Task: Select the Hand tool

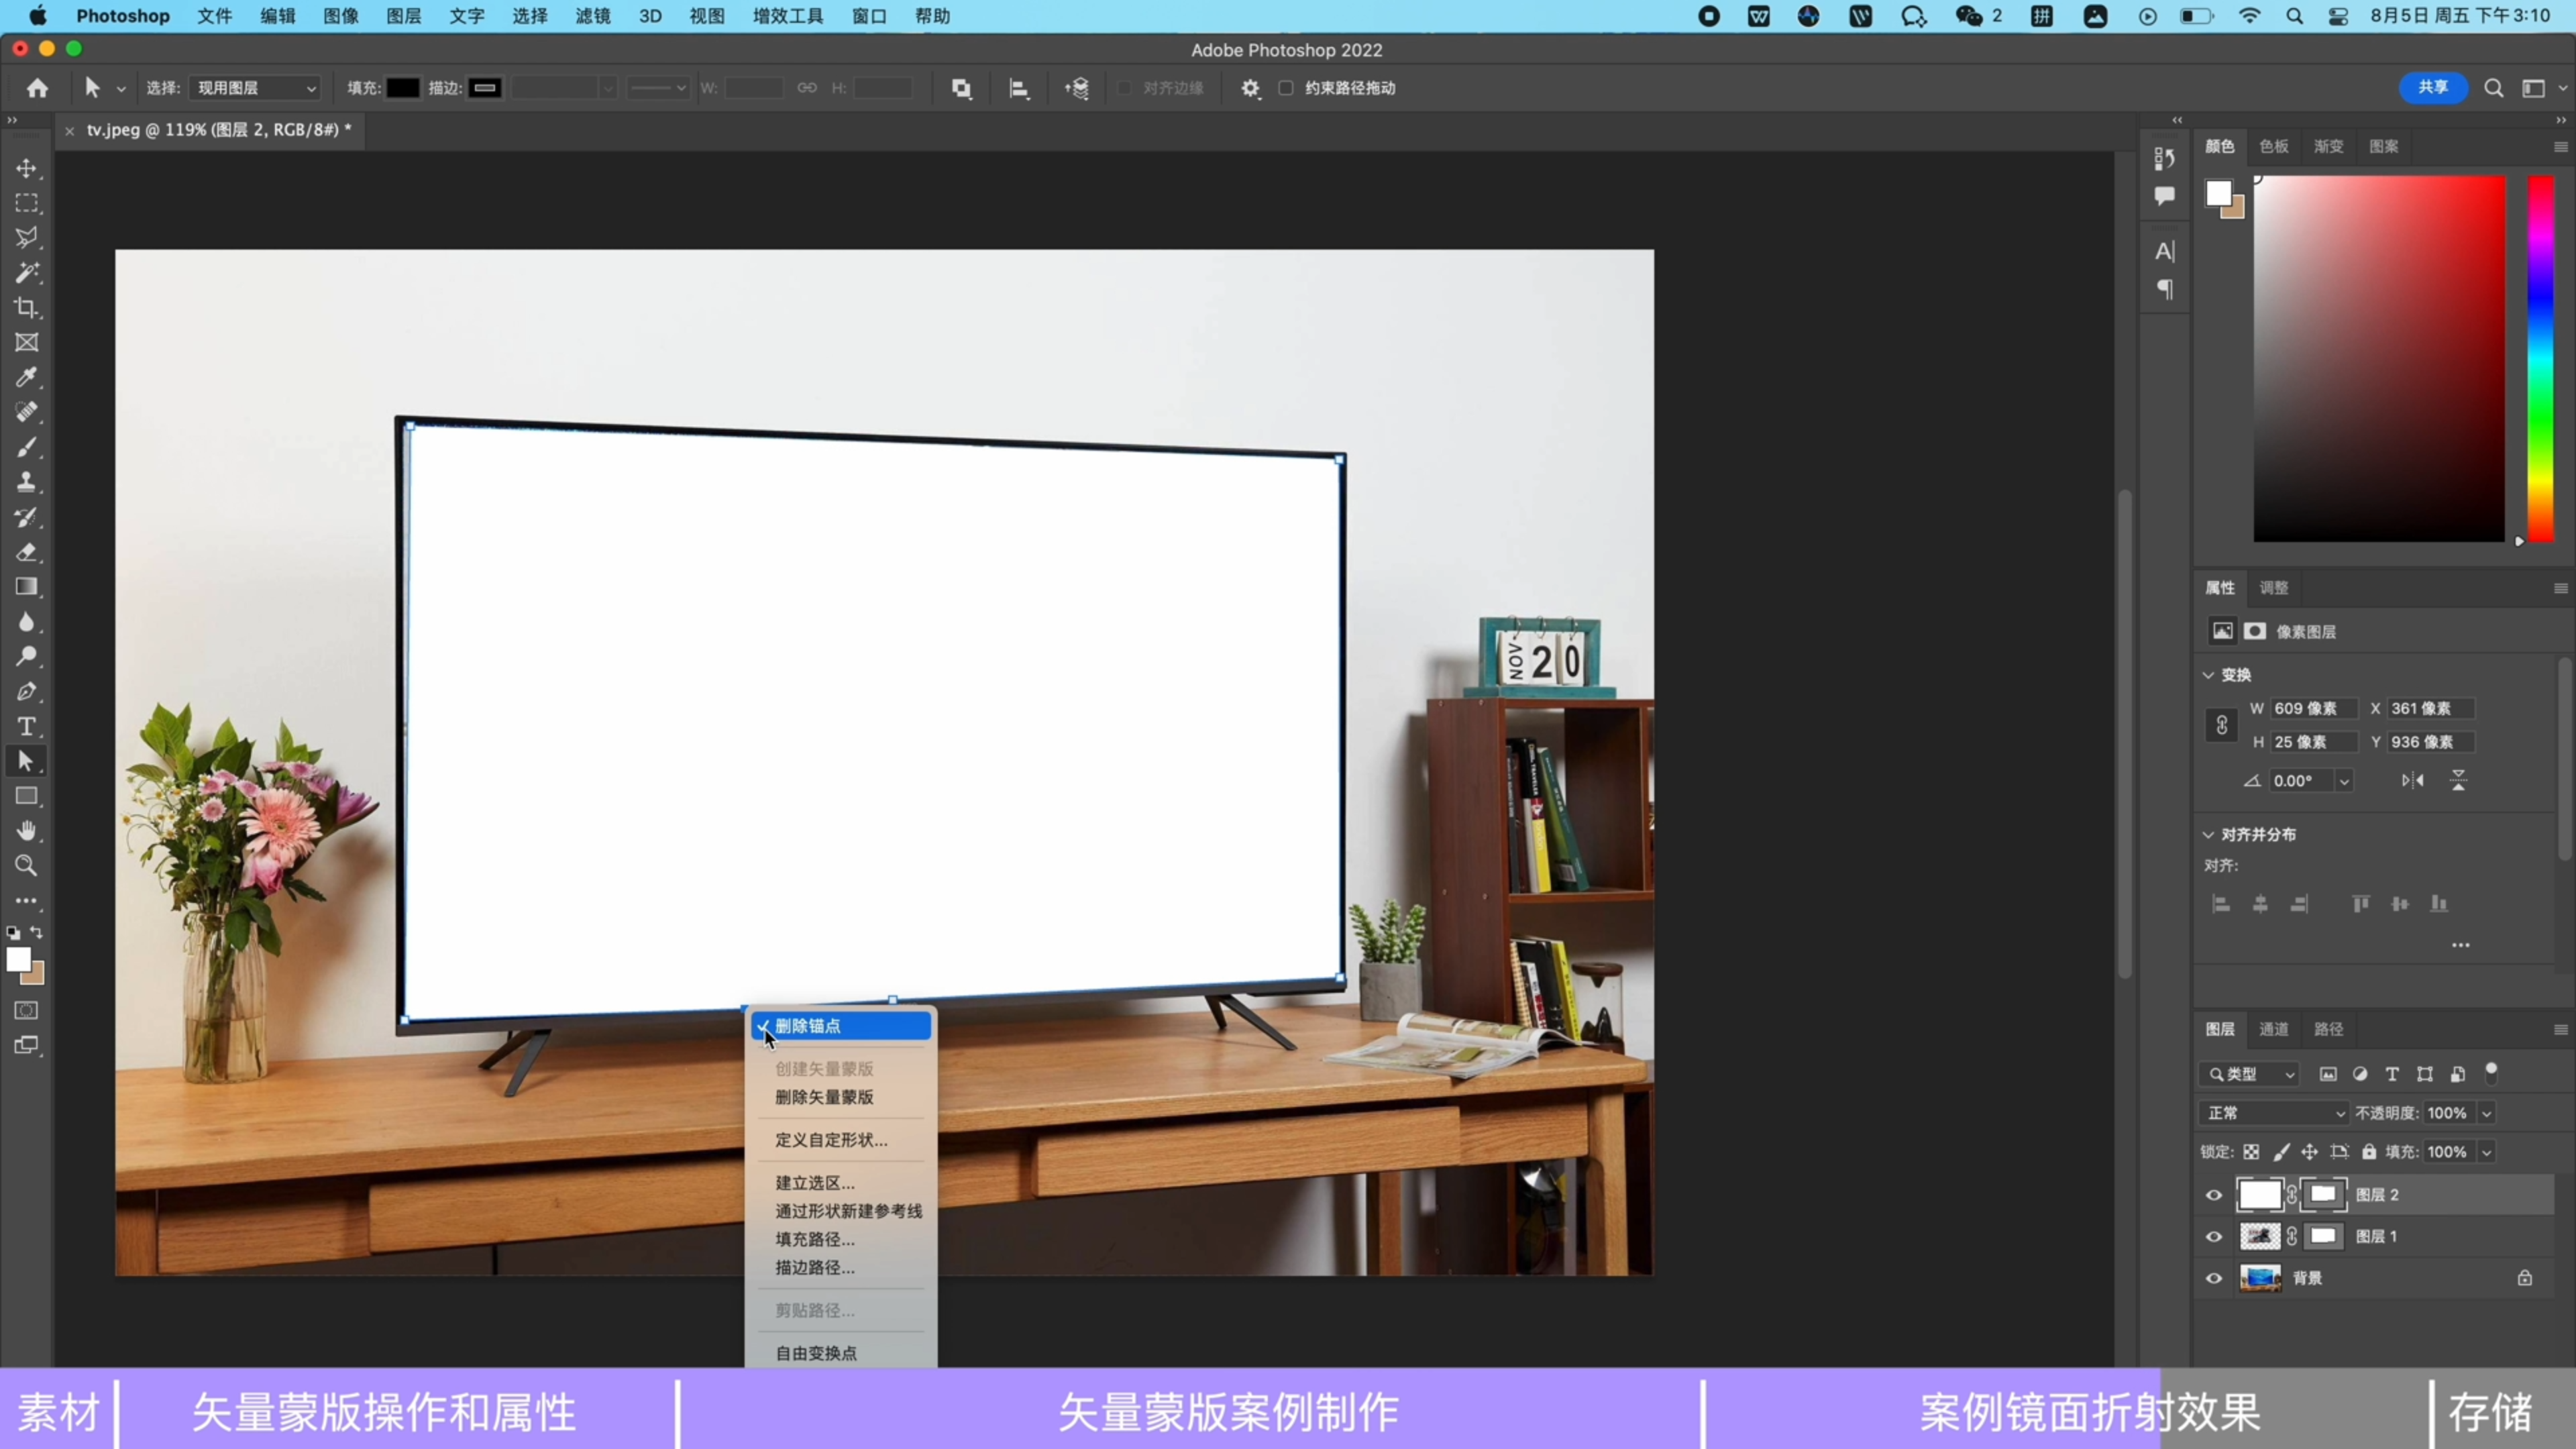Action: (27, 831)
